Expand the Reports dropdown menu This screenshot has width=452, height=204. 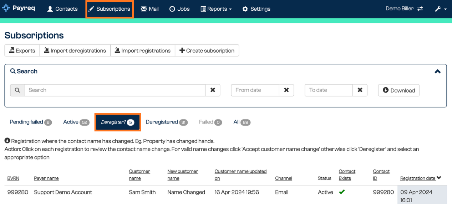216,9
